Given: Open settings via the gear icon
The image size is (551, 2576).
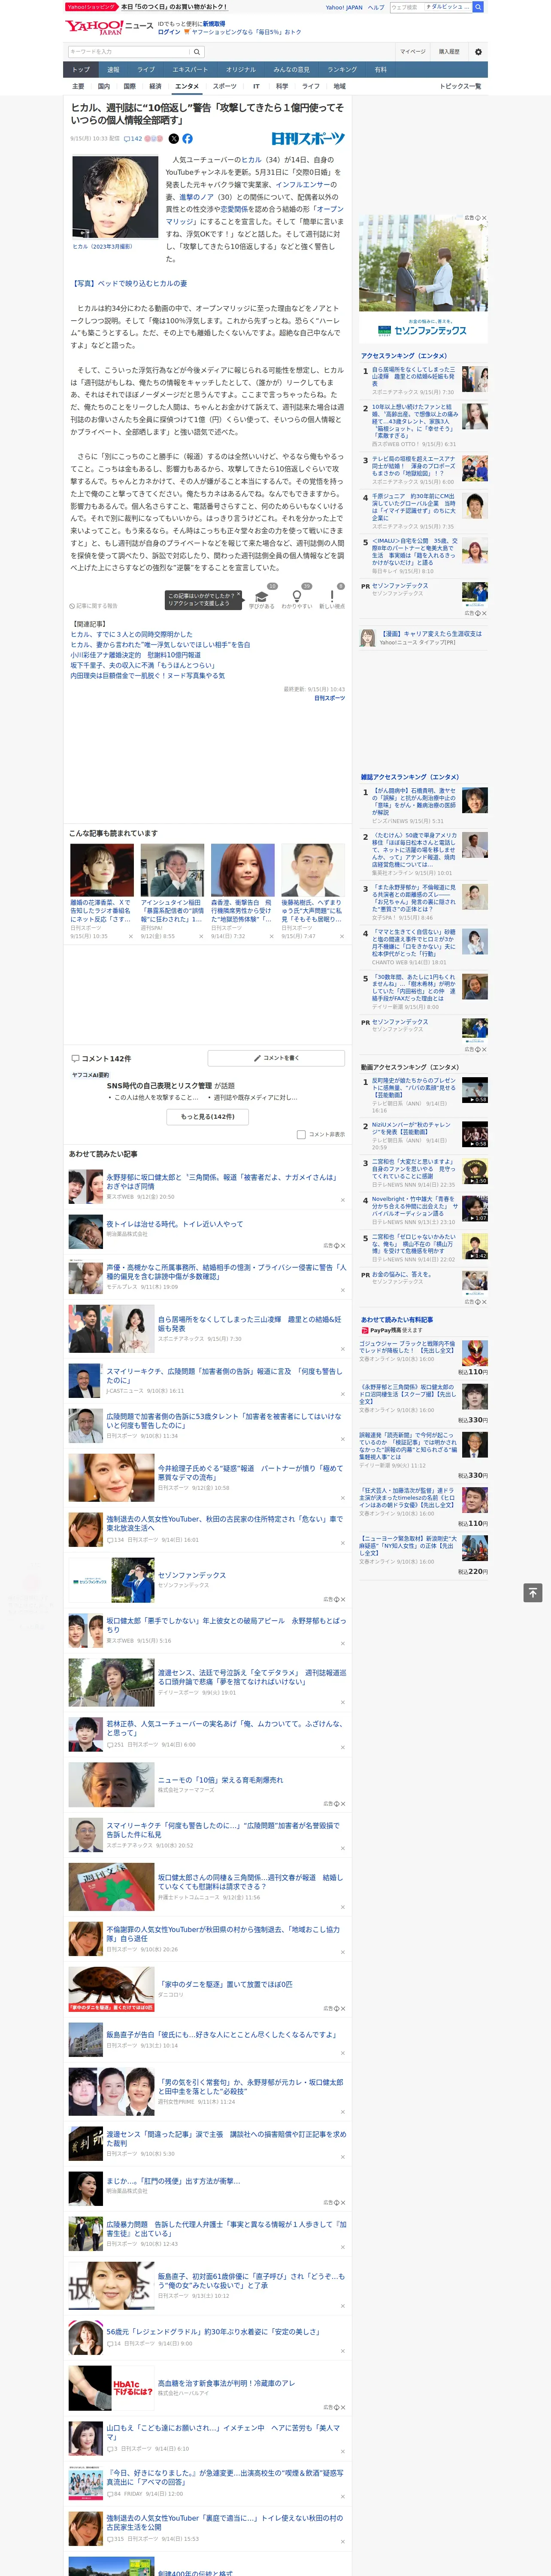Looking at the screenshot, I should pyautogui.click(x=478, y=51).
